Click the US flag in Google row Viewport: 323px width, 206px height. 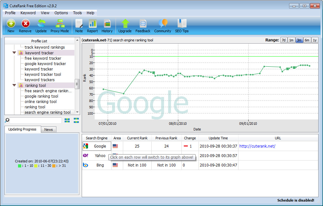115,146
